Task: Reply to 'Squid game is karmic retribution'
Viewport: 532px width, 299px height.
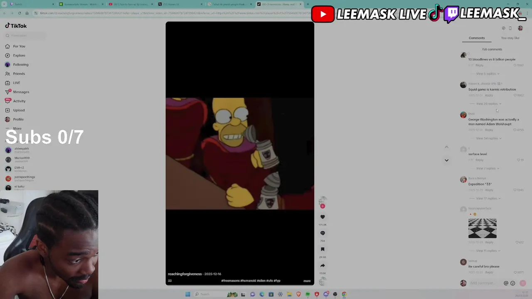Action: click(489, 96)
